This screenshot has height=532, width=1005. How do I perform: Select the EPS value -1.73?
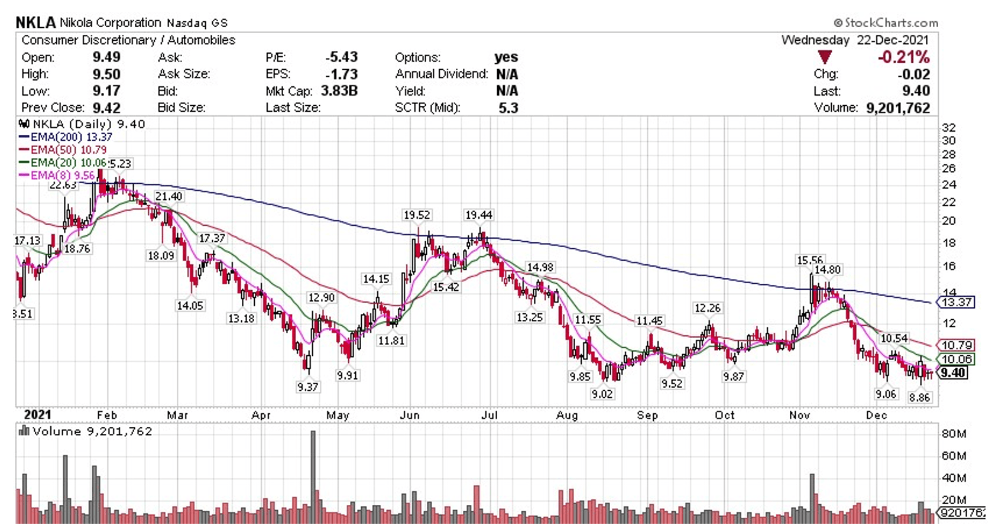[342, 74]
